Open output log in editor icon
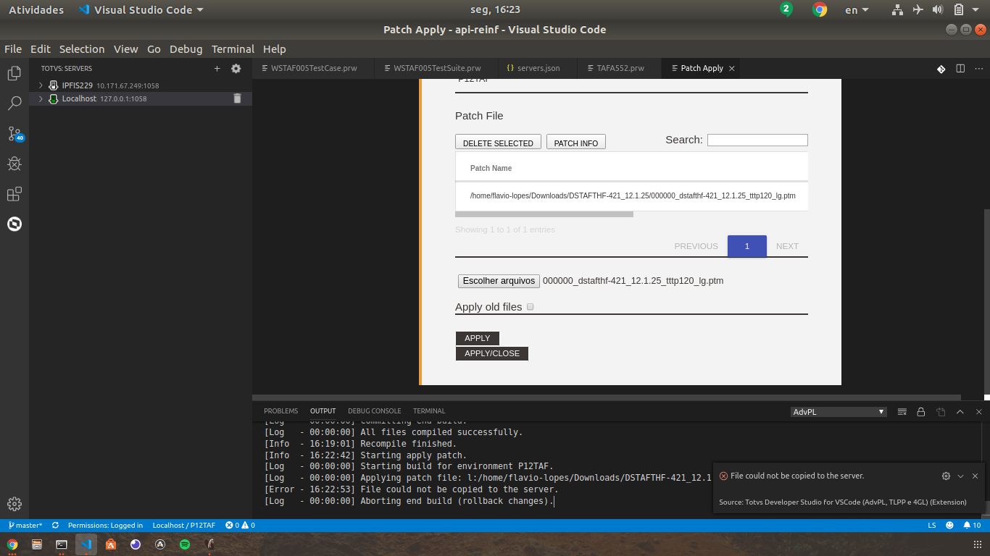Viewport: 990px width, 556px height. click(x=941, y=412)
